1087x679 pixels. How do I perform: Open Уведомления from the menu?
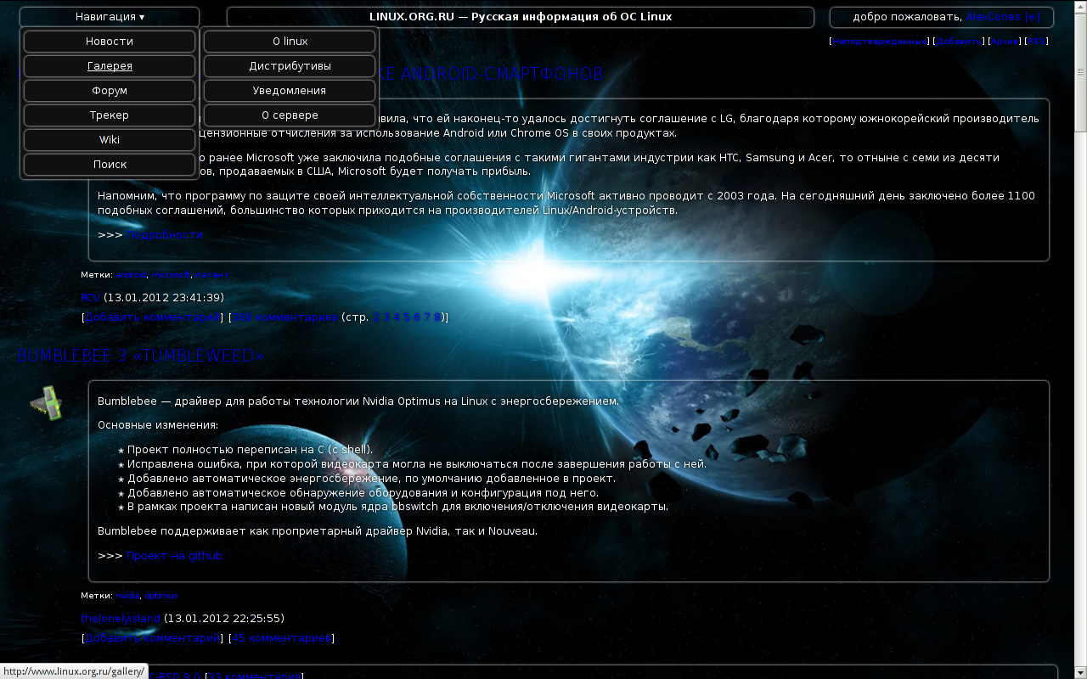[x=290, y=91]
